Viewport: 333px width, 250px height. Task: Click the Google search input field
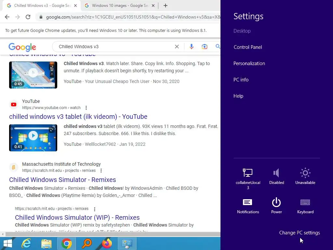[115, 47]
